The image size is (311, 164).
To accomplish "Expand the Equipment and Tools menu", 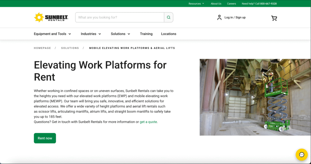I will click(53, 34).
